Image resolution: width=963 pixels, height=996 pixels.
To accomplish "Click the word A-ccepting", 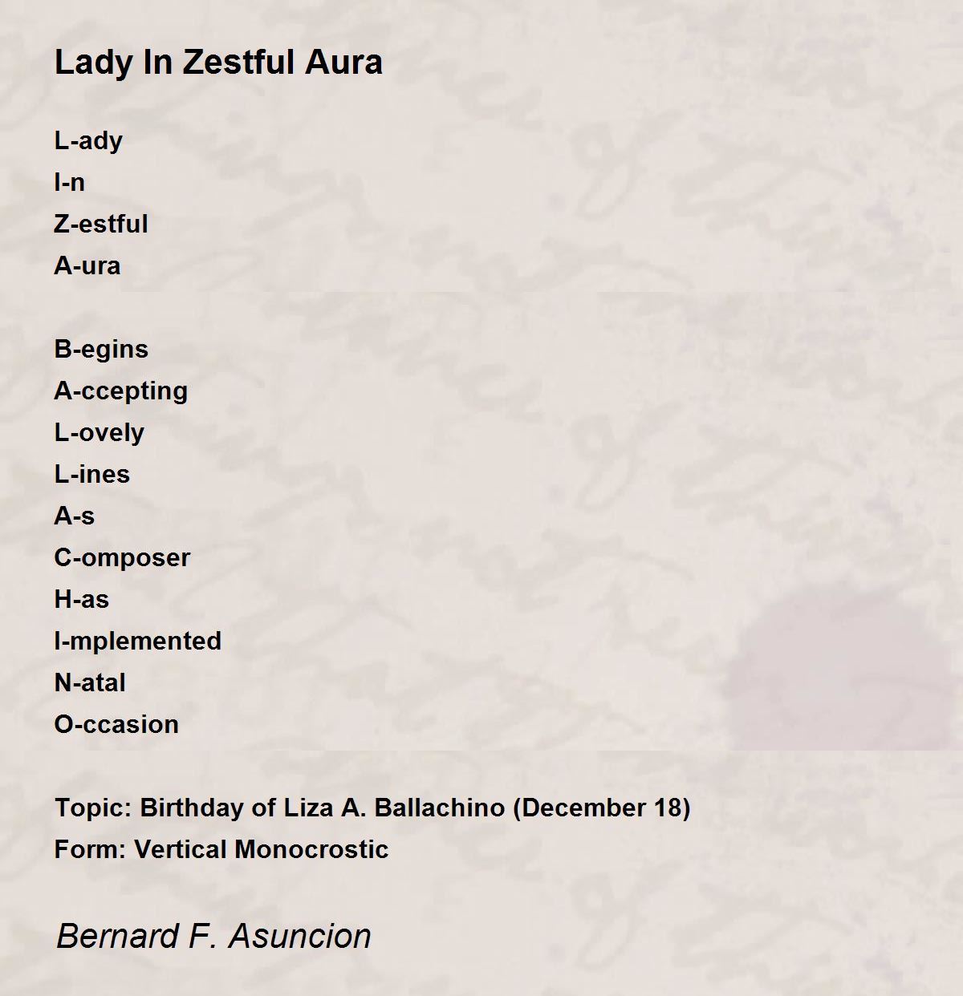I will pyautogui.click(x=121, y=391).
